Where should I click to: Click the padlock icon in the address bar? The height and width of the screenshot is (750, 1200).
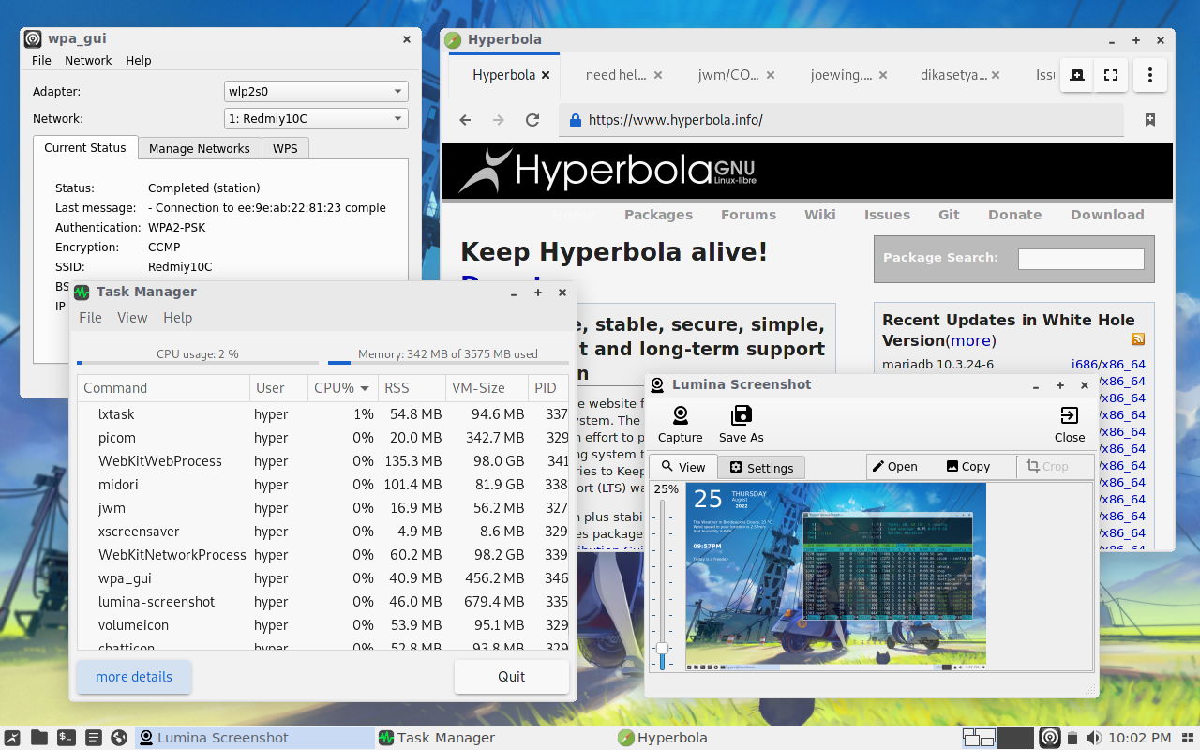[576, 120]
